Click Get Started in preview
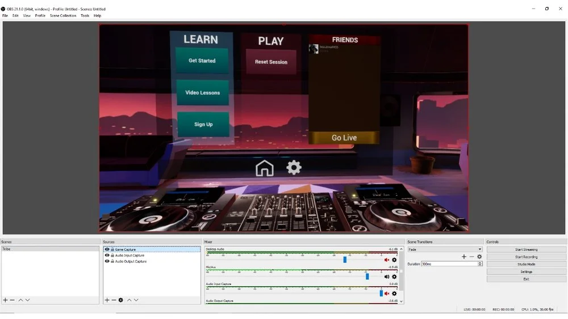The height and width of the screenshot is (319, 568). pos(202,61)
